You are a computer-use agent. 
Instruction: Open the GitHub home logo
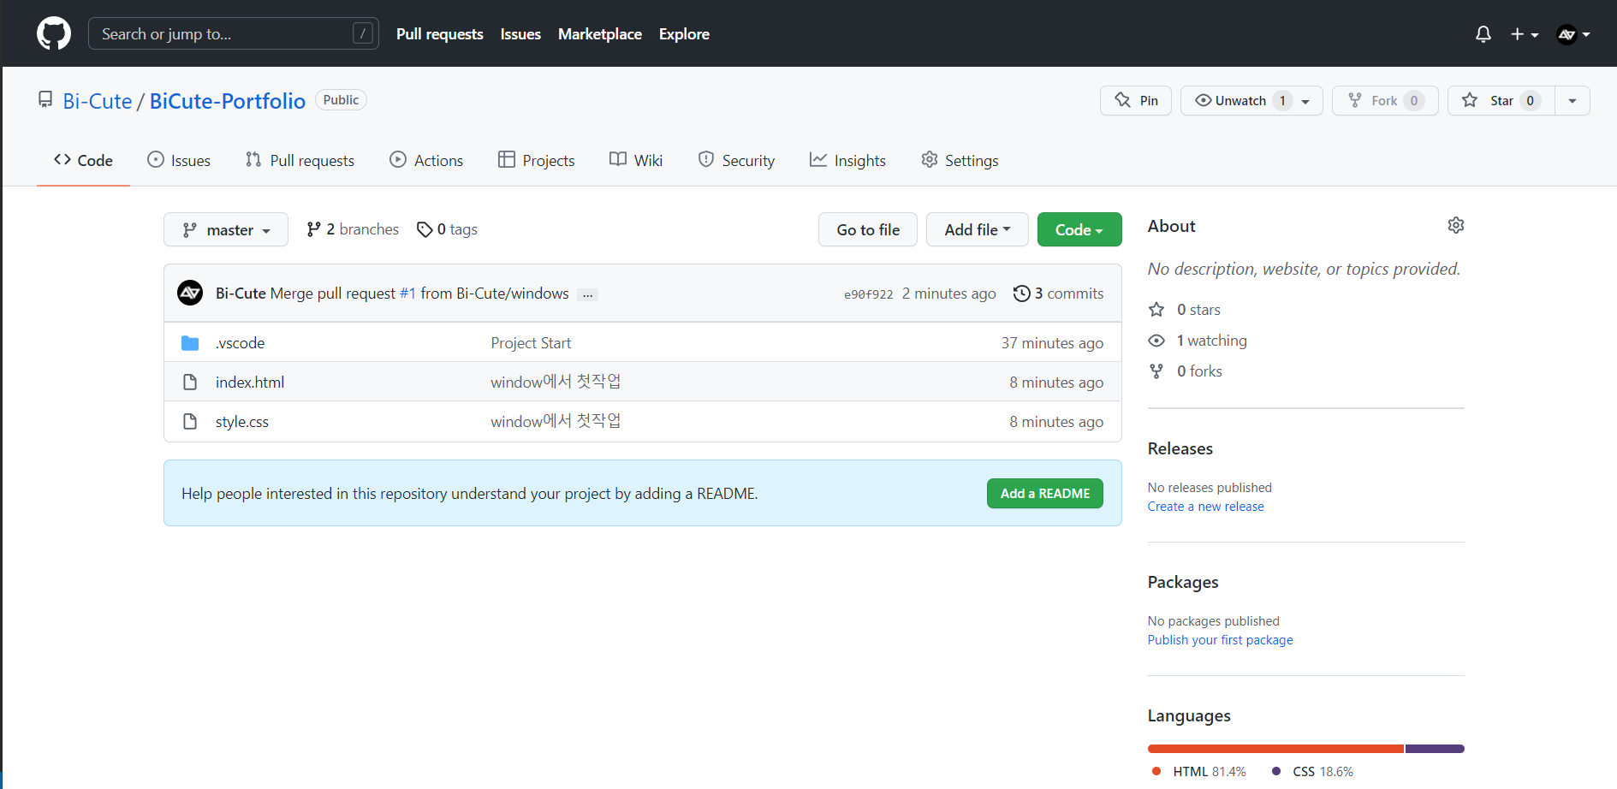(54, 34)
